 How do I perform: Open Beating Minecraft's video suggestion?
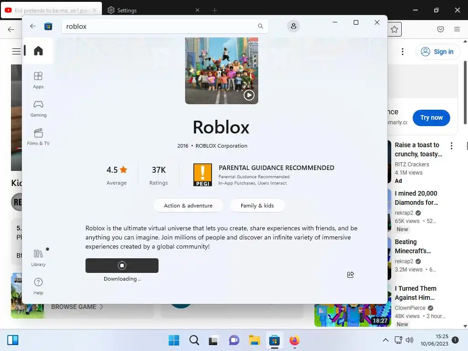pos(413,246)
